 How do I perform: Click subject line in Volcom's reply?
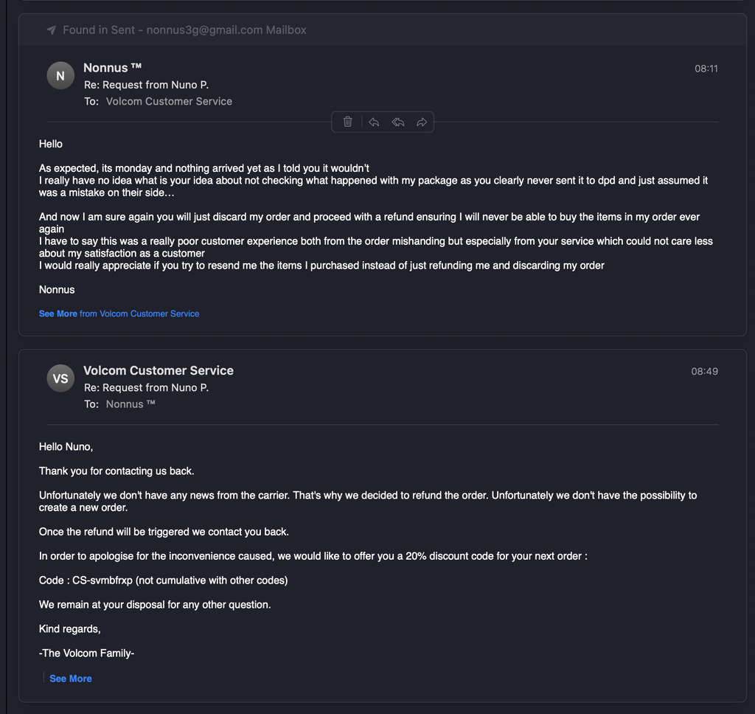pyautogui.click(x=147, y=387)
